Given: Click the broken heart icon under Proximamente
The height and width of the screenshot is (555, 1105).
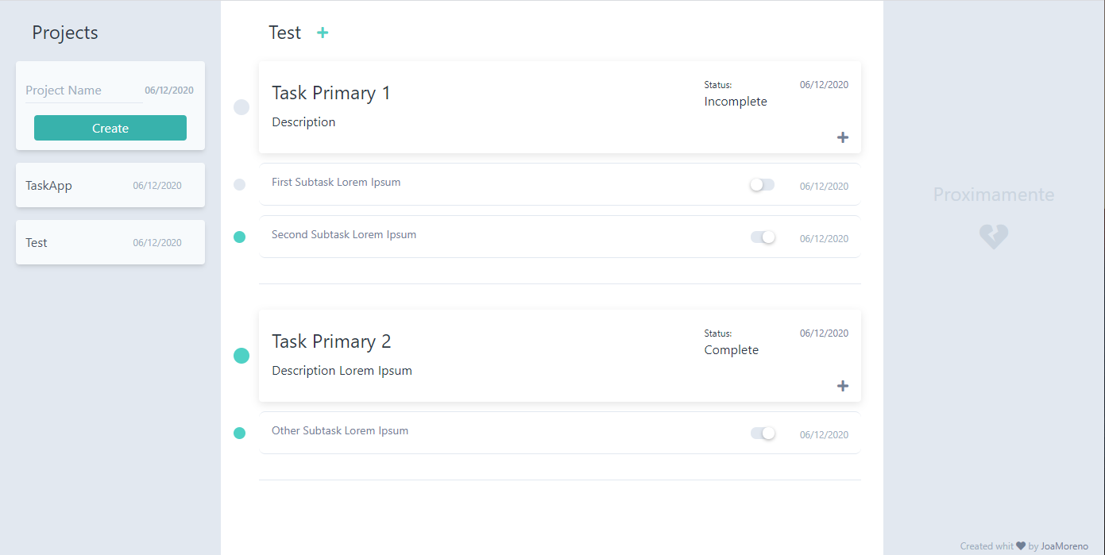Looking at the screenshot, I should click(x=993, y=236).
